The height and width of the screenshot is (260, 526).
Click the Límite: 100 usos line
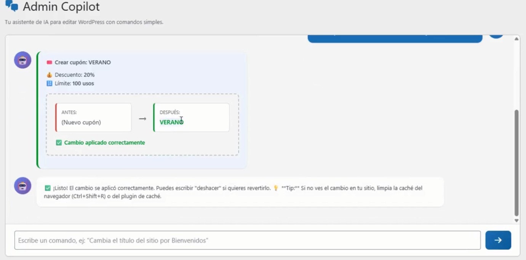[74, 83]
